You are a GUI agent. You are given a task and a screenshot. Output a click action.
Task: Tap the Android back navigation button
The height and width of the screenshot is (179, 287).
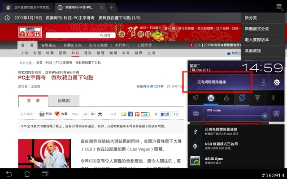[9, 174]
